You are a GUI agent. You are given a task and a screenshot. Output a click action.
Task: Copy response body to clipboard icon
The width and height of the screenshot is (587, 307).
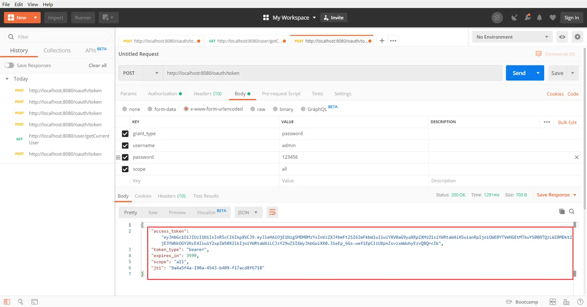(562, 211)
